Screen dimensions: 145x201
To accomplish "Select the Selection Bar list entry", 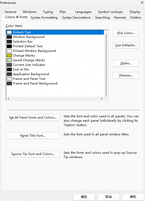I will click(22, 42).
